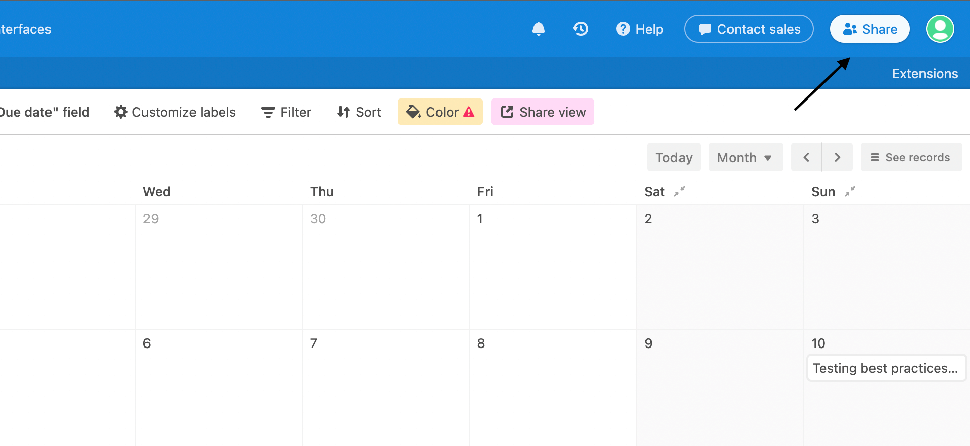Go to the previous month
Viewport: 970px width, 446px height.
click(806, 157)
